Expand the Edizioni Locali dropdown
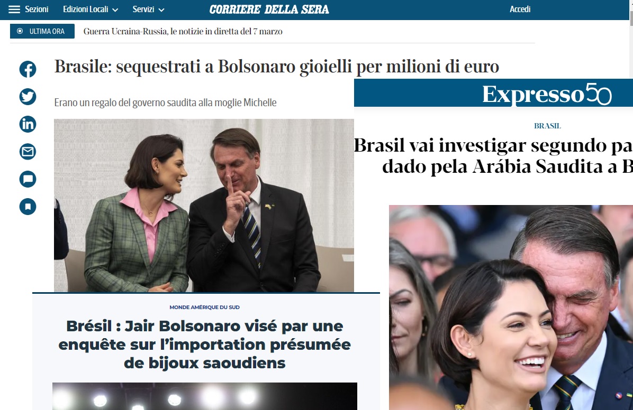Image resolution: width=633 pixels, height=410 pixels. (91, 10)
